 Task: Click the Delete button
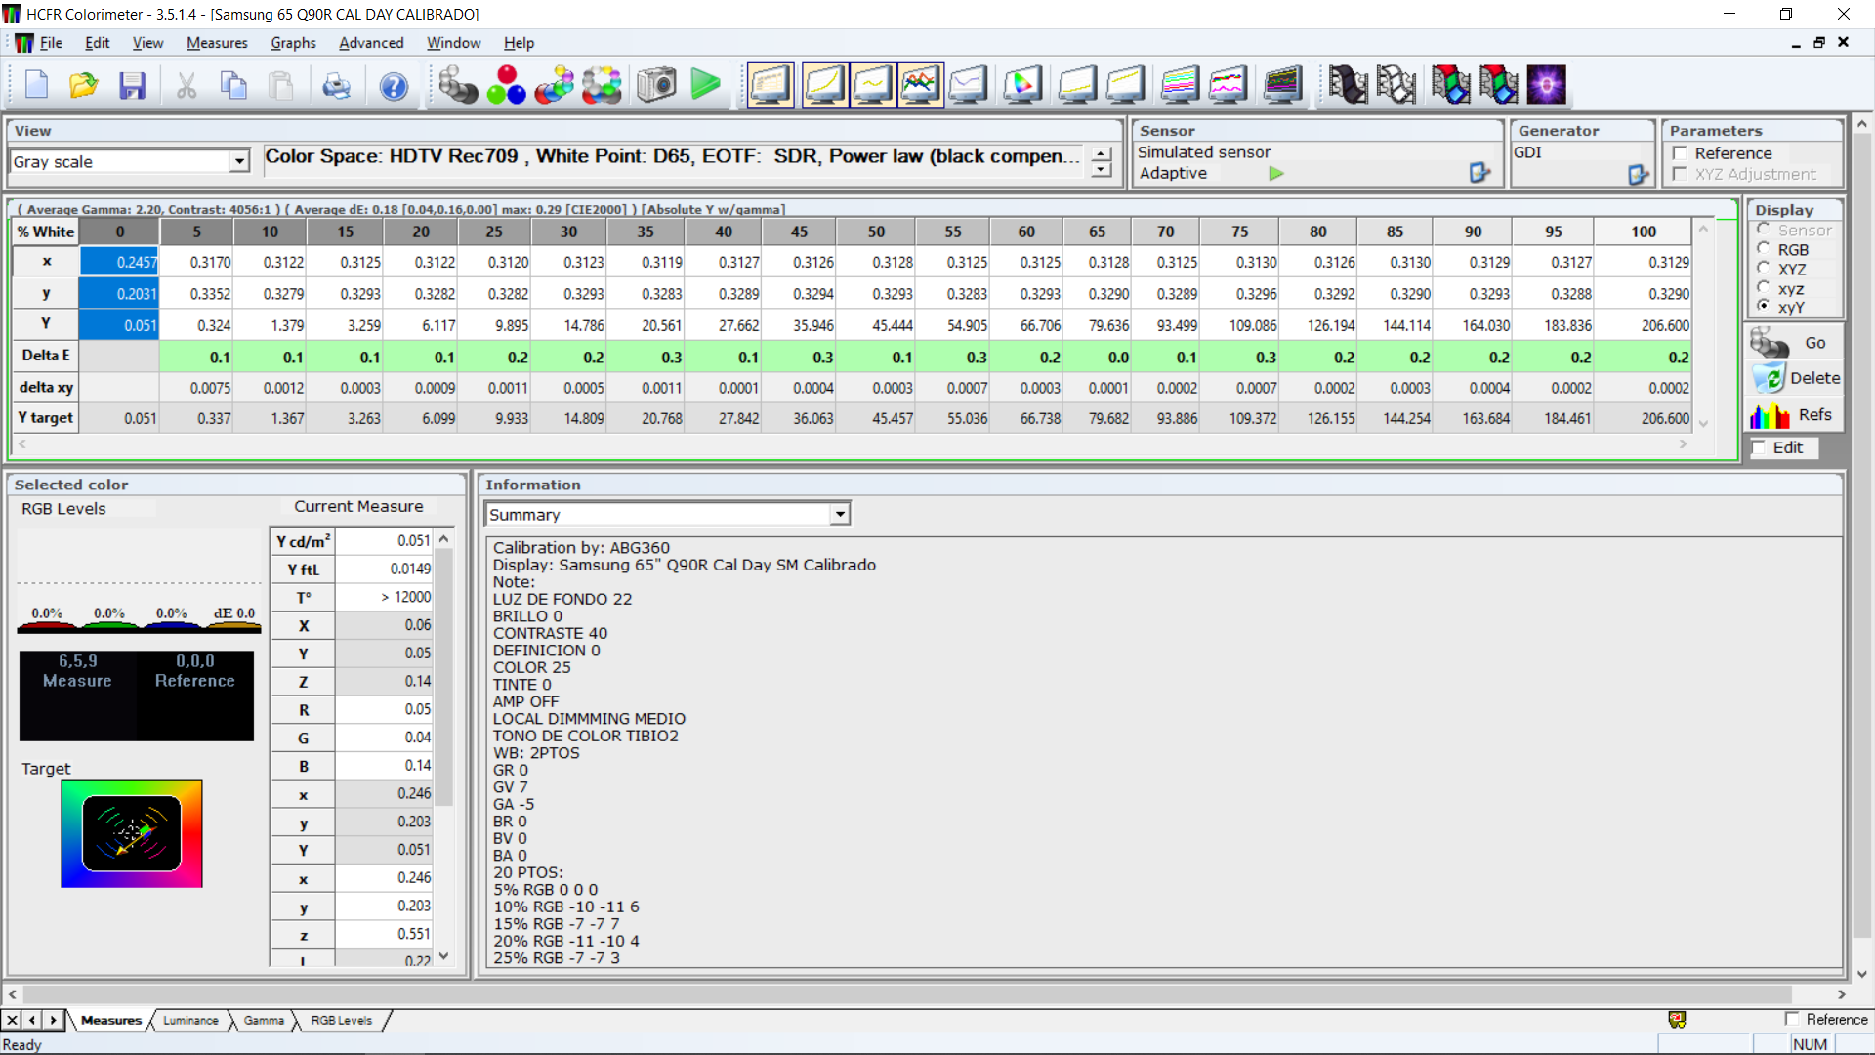[x=1795, y=378]
